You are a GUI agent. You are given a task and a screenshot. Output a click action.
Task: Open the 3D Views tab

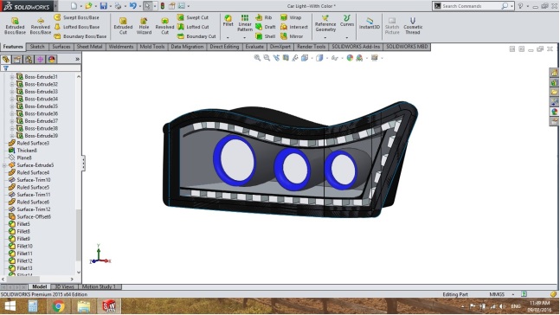[x=64, y=286]
